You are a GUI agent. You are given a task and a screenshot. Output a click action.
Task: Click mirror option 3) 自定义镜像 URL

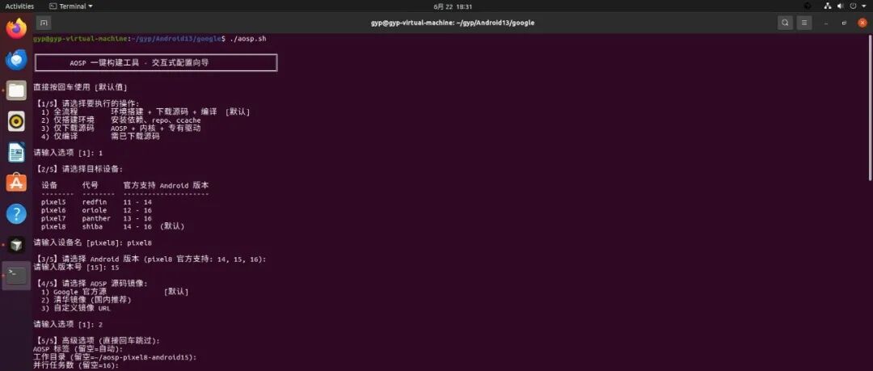(76, 308)
